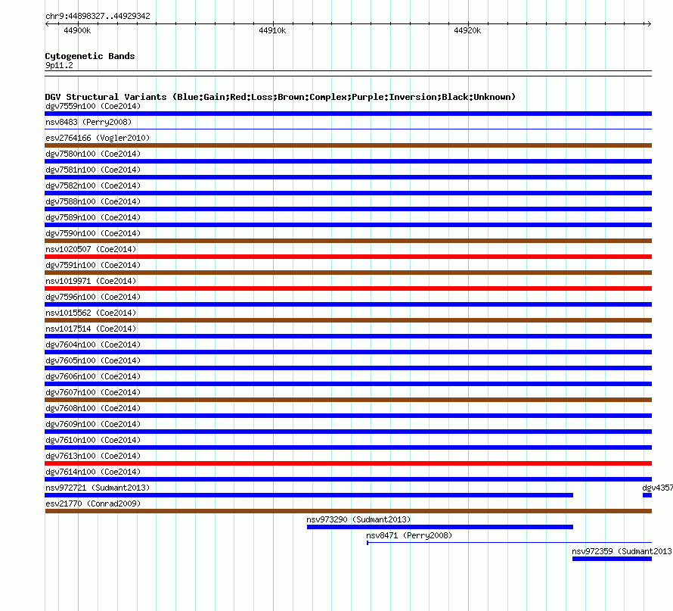Image resolution: width=673 pixels, height=611 pixels.
Task: Select nsv1020507 (Coe2014) label
Action: coord(91,249)
